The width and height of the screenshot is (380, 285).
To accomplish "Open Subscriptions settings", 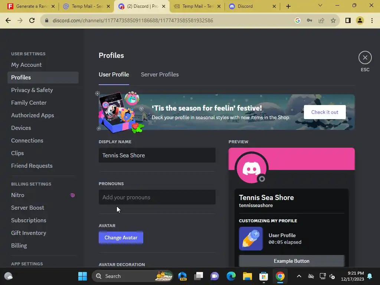I will [43, 220].
